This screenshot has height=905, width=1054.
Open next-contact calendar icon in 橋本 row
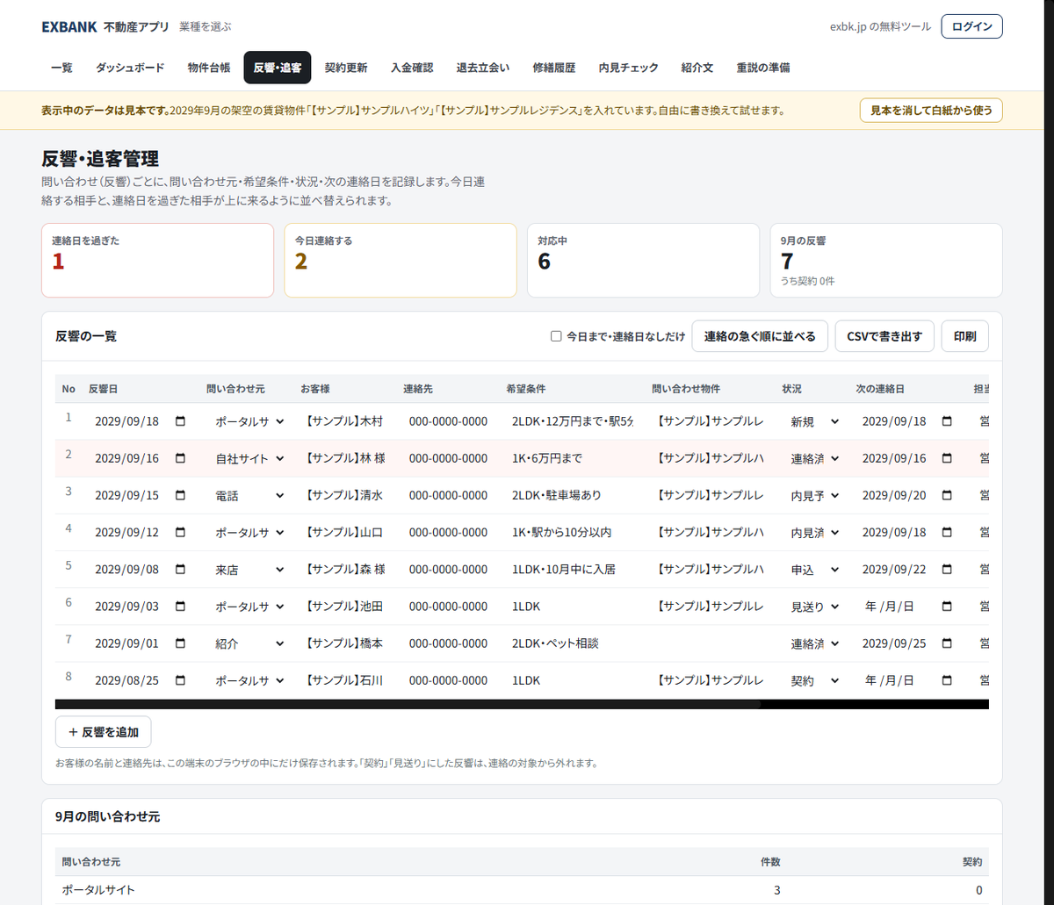947,643
